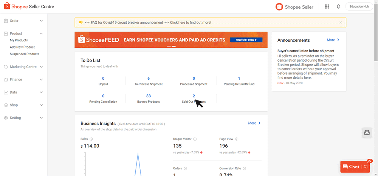The image size is (378, 176).
Task: Open the apps grid icon in header
Action: 327,7
